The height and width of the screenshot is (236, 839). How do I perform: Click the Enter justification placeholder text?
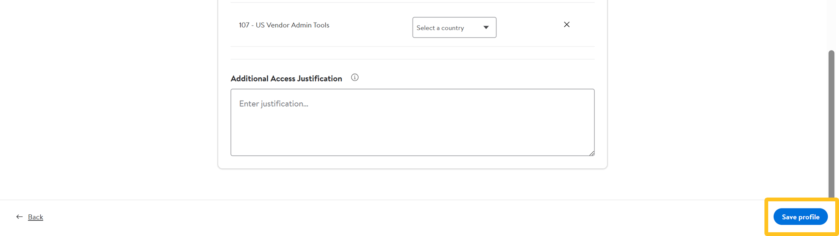[274, 104]
